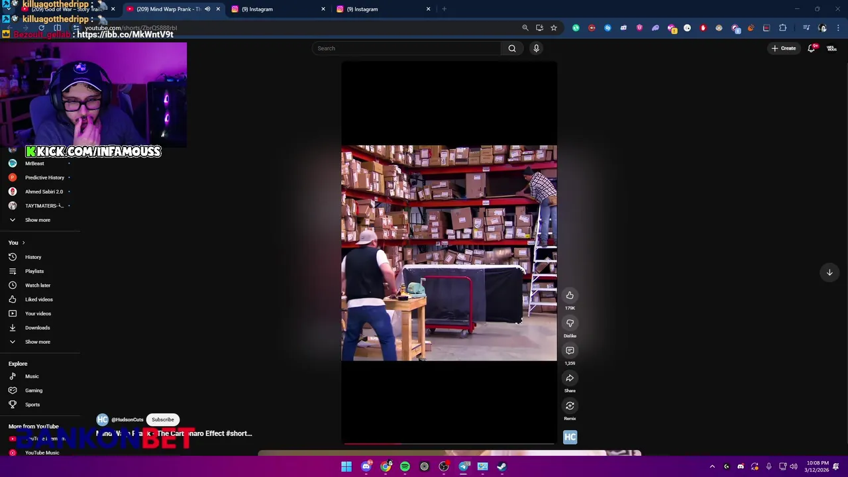The image size is (848, 477).
Task: Open Your videos
Action: point(38,313)
